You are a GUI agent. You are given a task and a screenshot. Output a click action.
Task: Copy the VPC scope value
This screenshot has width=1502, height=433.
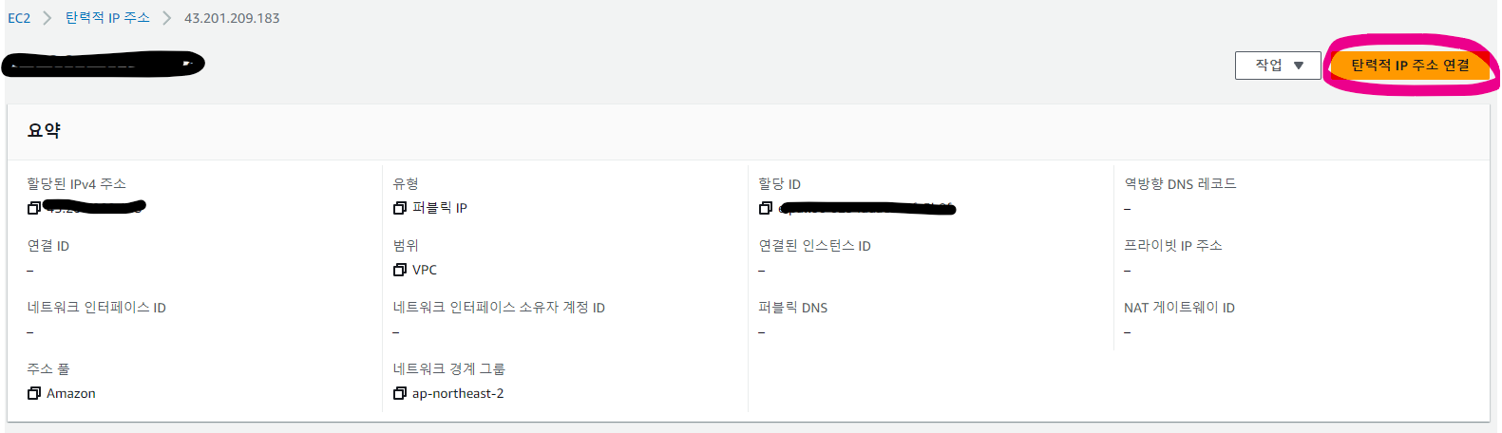400,270
